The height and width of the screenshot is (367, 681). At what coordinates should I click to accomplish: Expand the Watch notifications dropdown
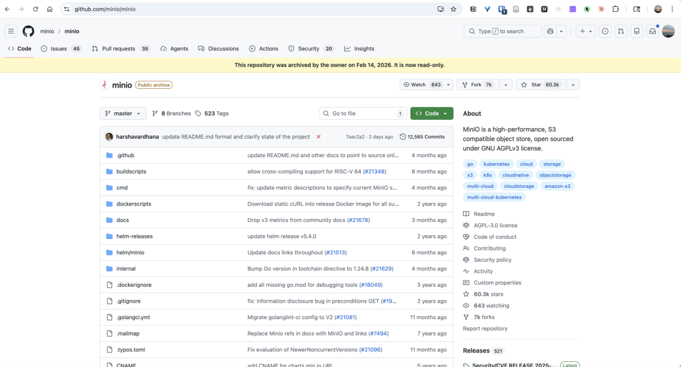point(448,84)
